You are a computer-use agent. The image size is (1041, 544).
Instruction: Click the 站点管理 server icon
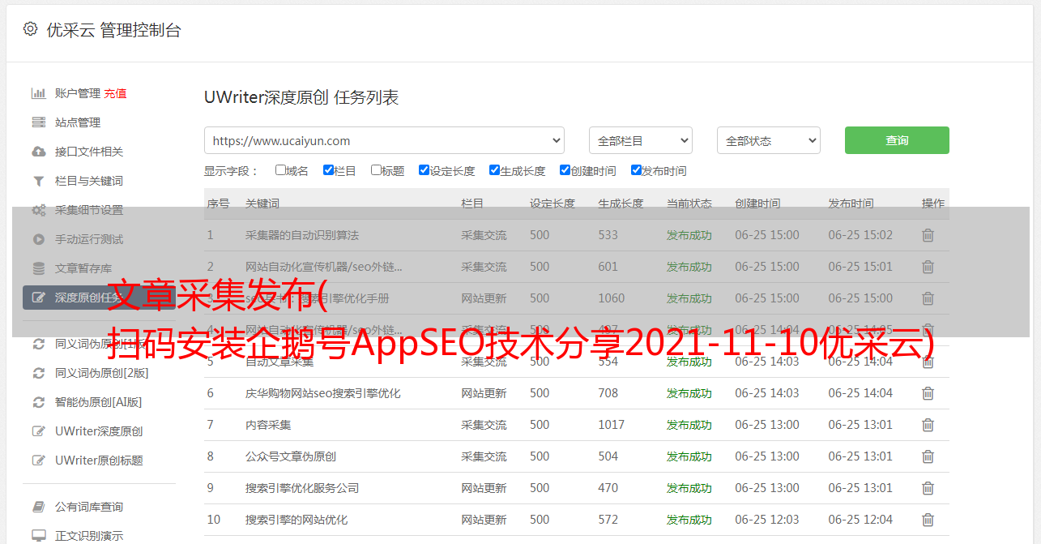(38, 122)
